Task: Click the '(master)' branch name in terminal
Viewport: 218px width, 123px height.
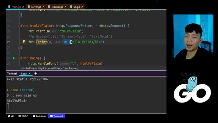Action: (27, 90)
